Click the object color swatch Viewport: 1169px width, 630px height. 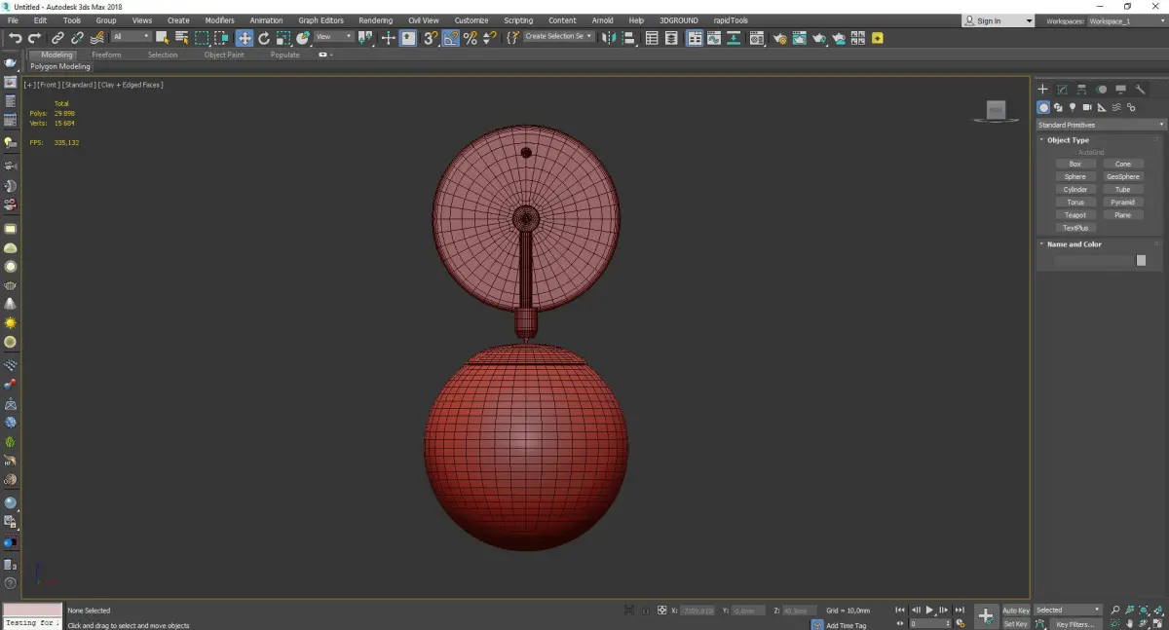click(x=1141, y=261)
